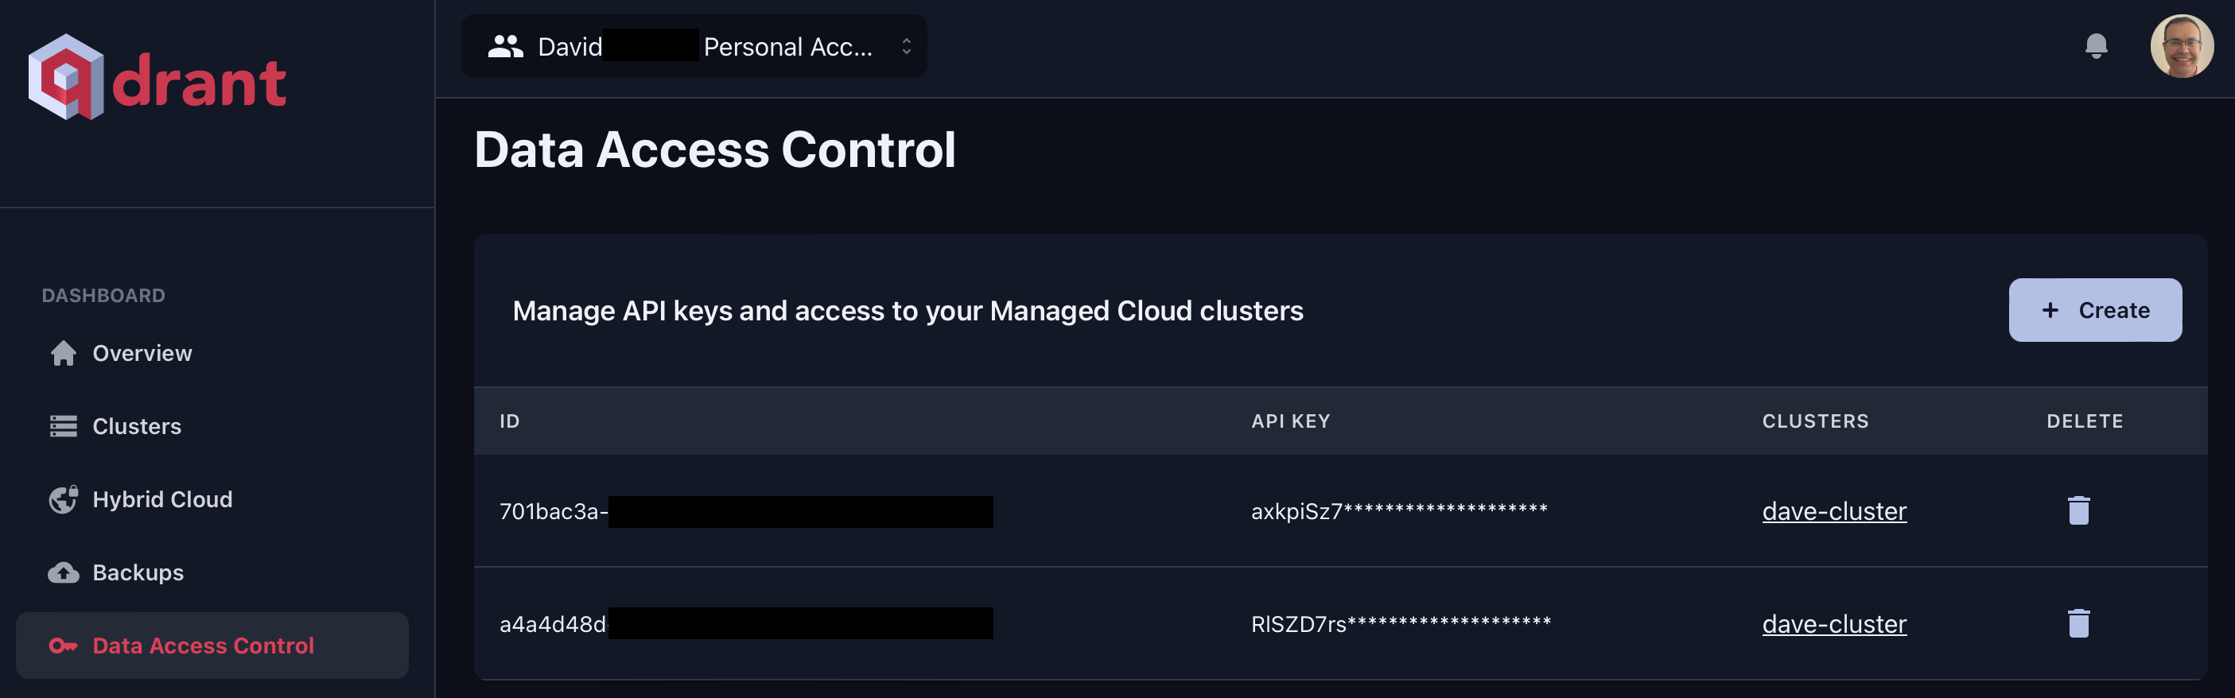This screenshot has width=2235, height=698.
Task: Click the people icon in the account switcher
Action: (507, 45)
